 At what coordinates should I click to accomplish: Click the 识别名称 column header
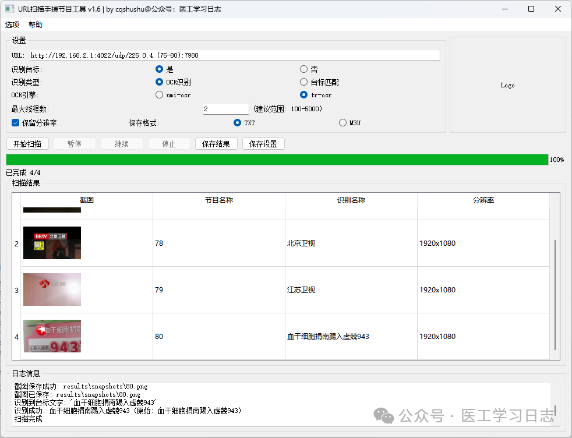point(351,200)
